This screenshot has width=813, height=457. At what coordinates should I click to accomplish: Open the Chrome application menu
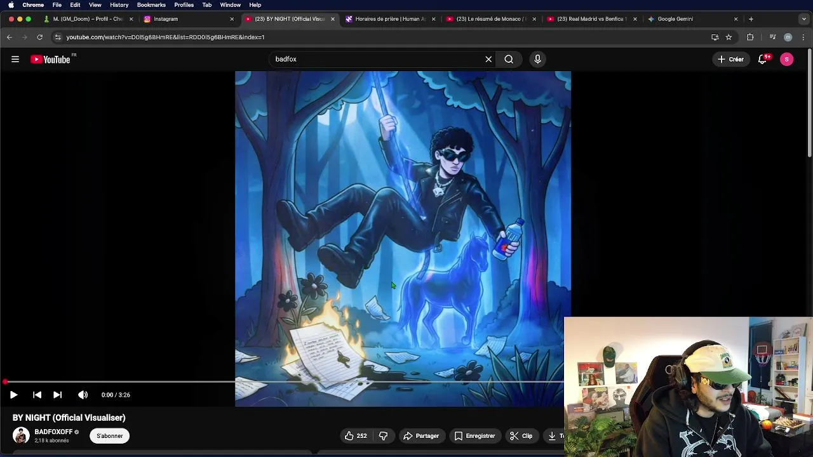[x=33, y=5]
